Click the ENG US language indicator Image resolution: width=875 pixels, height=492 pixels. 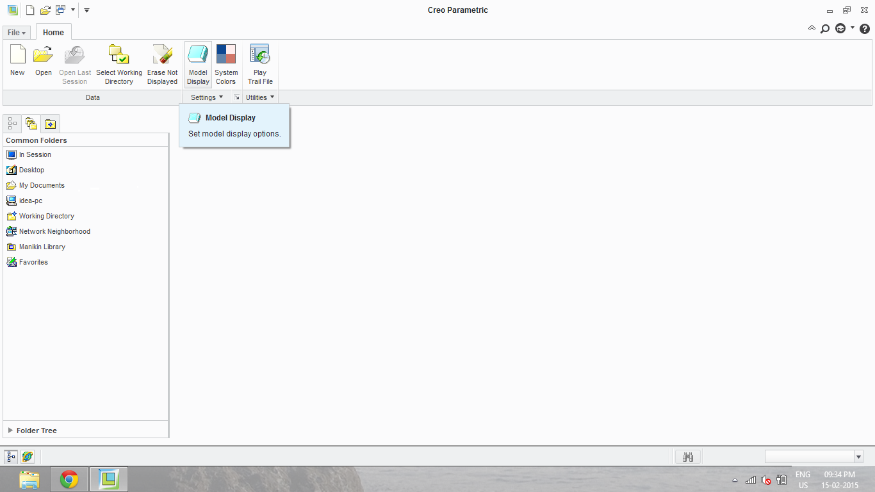tap(803, 480)
